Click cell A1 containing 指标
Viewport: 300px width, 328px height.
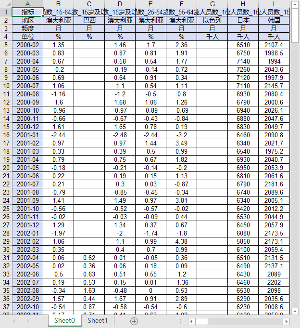tap(27, 12)
